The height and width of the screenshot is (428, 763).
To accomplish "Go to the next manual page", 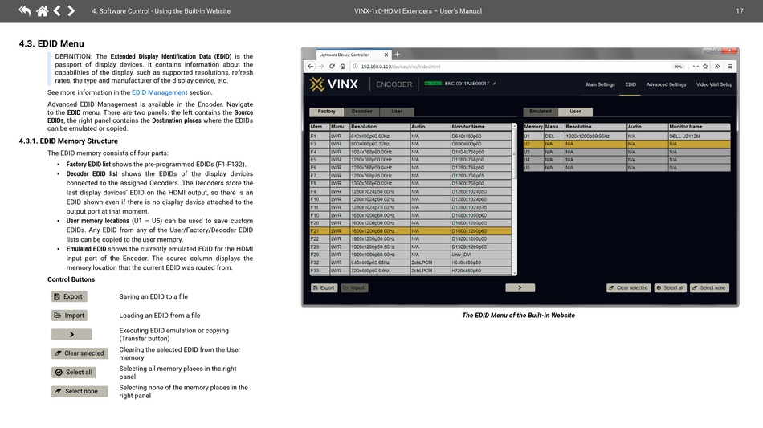I will (x=71, y=10).
